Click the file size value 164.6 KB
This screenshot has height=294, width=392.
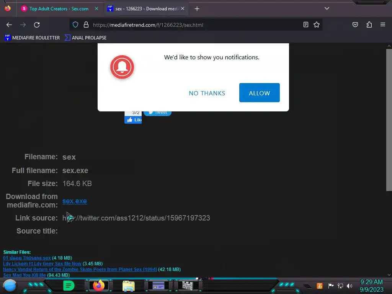pos(77,183)
